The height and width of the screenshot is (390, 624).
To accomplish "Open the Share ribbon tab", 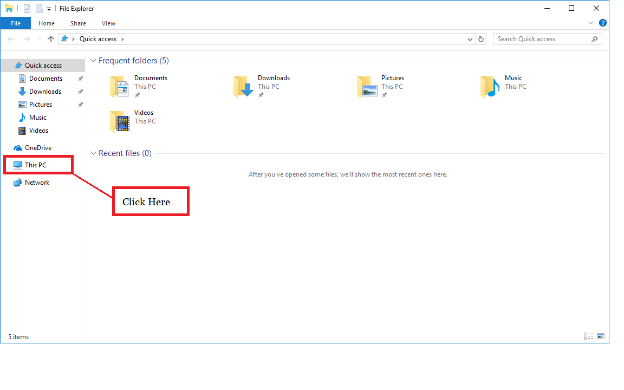I will [78, 23].
